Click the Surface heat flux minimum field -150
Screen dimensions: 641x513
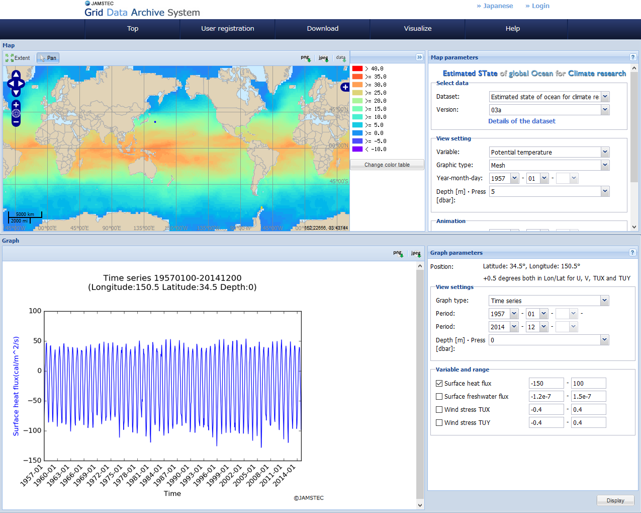(546, 384)
